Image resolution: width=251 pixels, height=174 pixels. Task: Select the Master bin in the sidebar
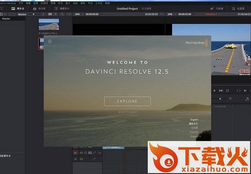click(x=6, y=18)
